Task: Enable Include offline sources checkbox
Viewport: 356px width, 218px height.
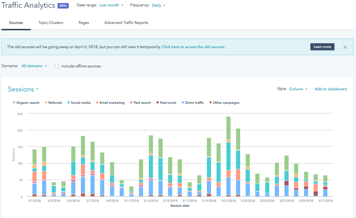Action: click(x=57, y=66)
